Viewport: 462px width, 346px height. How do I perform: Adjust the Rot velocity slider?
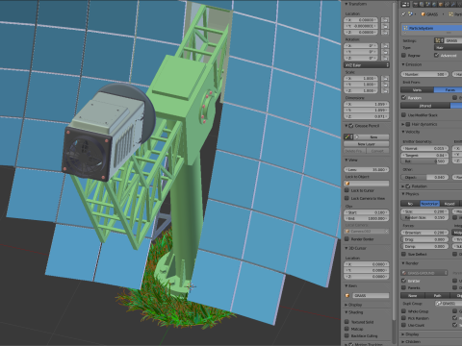pyautogui.click(x=424, y=161)
